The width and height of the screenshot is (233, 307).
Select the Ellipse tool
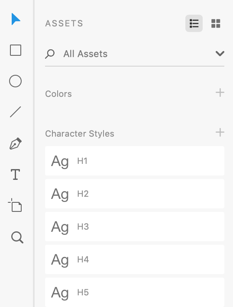pyautogui.click(x=15, y=81)
